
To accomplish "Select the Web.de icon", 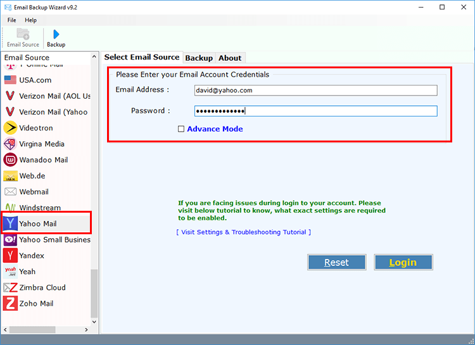I will tap(10, 176).
